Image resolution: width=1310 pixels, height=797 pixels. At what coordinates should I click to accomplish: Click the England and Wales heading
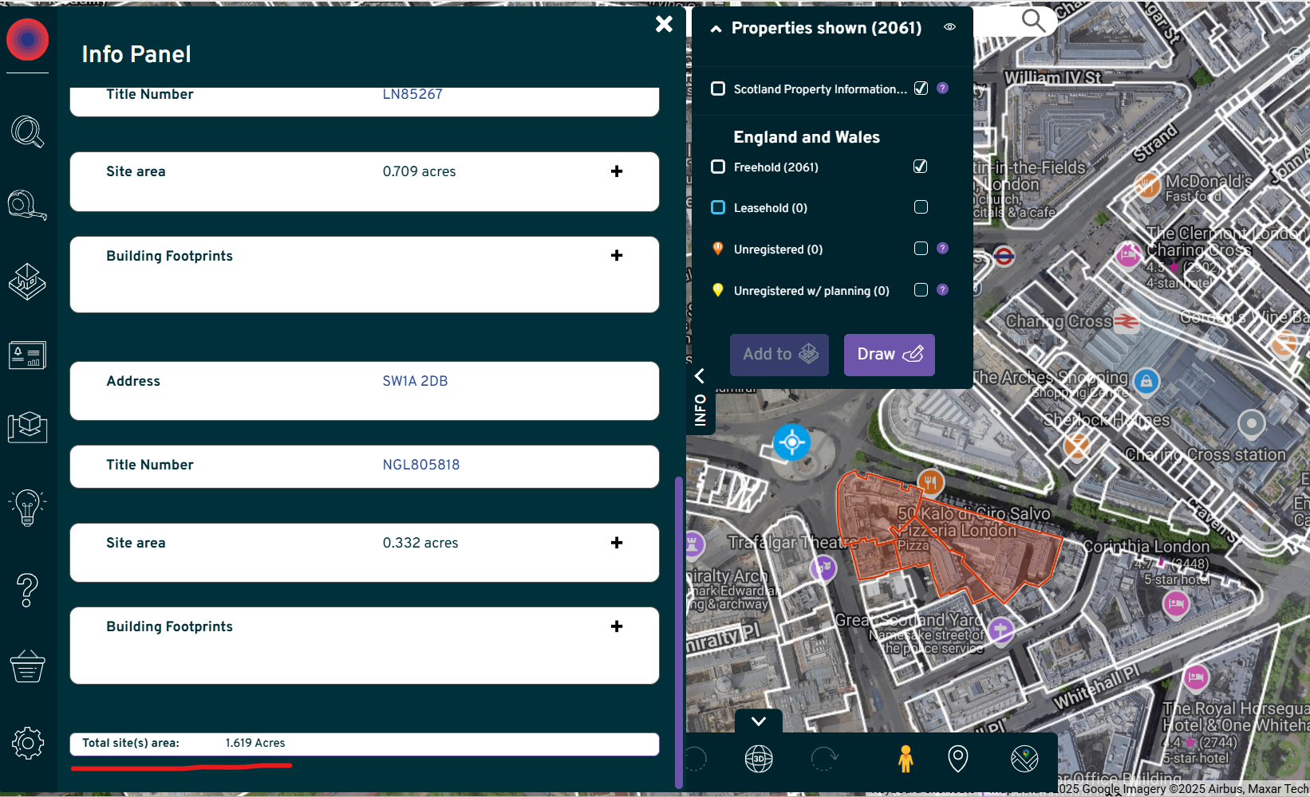pyautogui.click(x=807, y=137)
